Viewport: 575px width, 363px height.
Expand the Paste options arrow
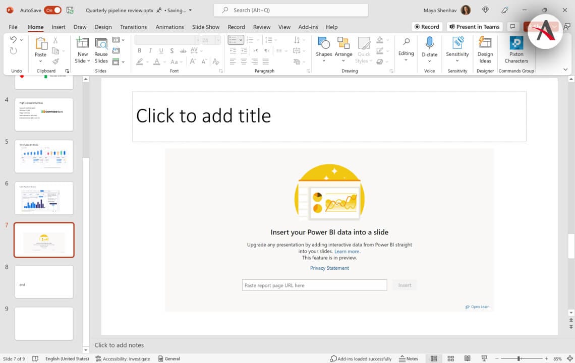(x=41, y=61)
